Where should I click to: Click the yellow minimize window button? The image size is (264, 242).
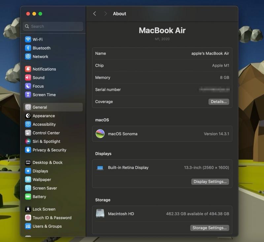[34, 14]
